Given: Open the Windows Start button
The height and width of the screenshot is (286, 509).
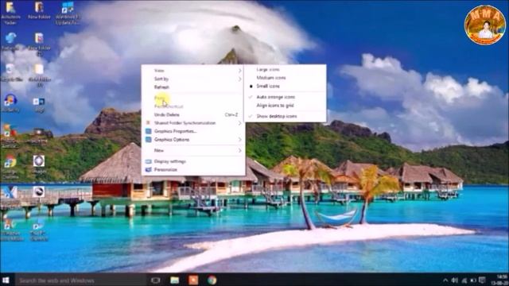Looking at the screenshot, I should (x=6, y=280).
